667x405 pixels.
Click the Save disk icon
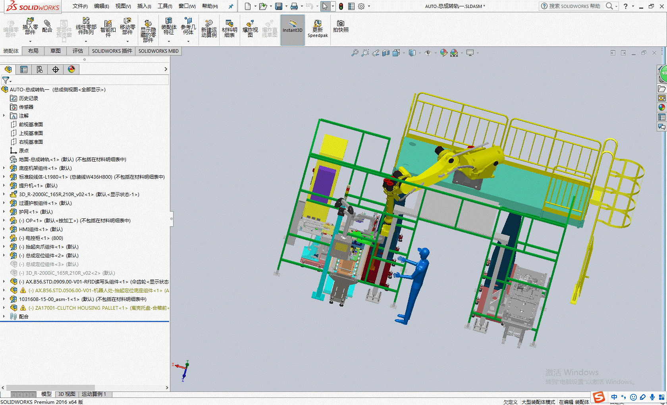tap(279, 6)
